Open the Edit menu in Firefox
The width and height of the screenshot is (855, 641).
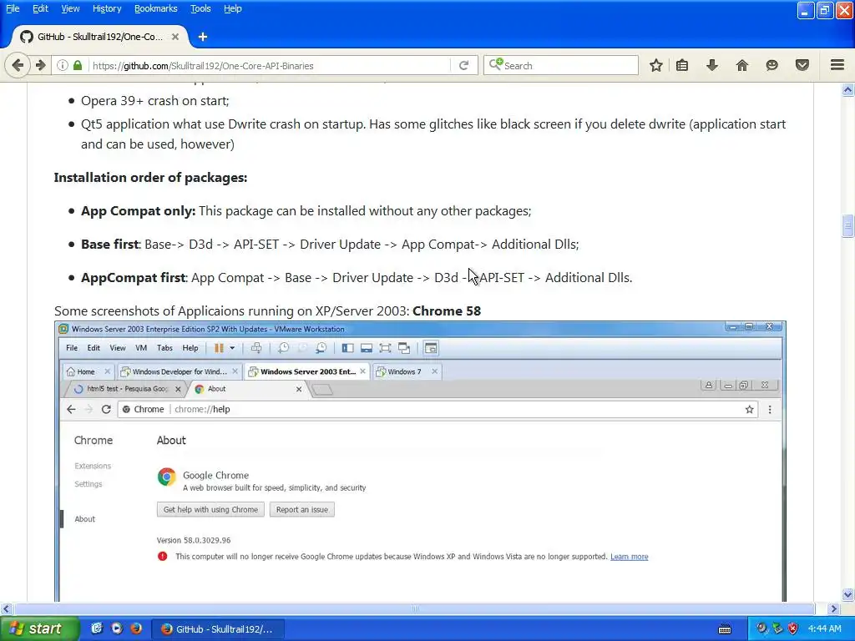(40, 8)
